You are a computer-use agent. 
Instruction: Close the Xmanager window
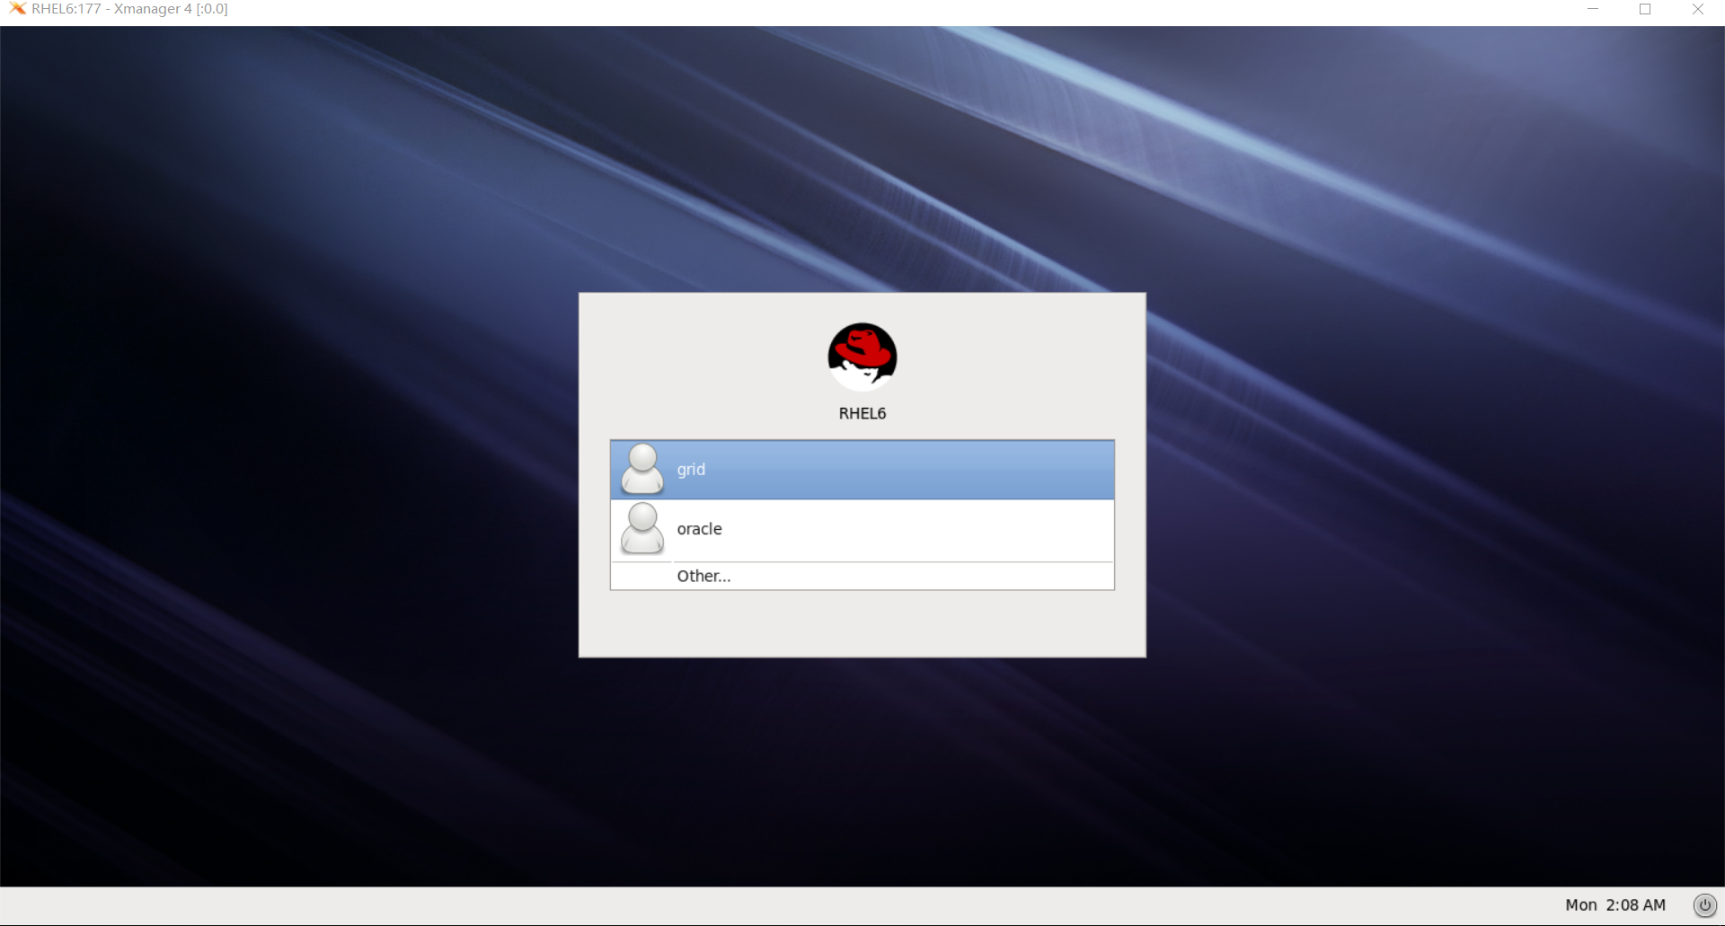pyautogui.click(x=1697, y=9)
